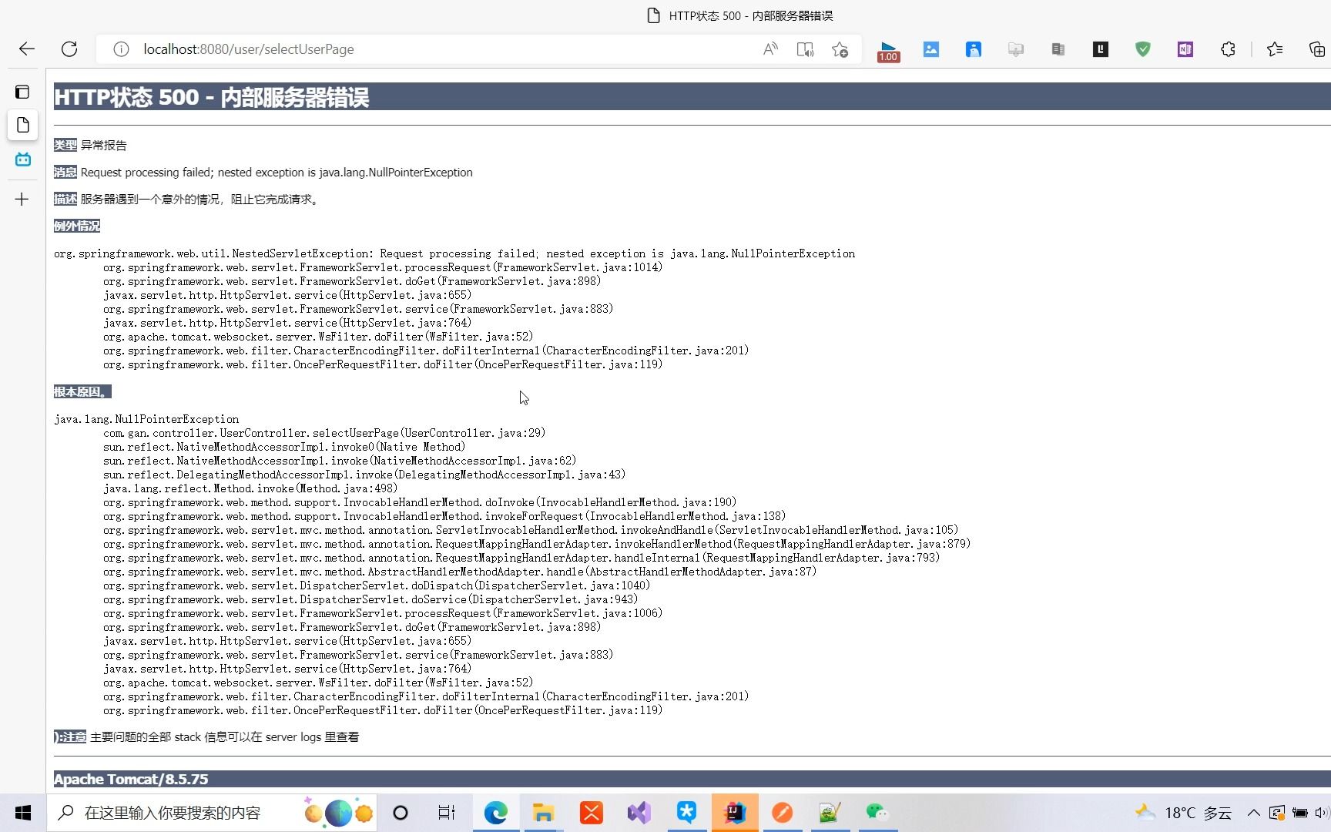Open the blue bird extension icon

tap(974, 49)
